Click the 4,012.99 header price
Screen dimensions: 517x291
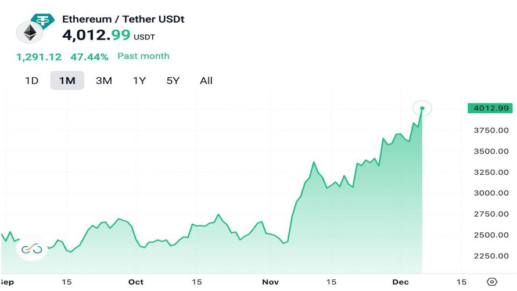(96, 35)
